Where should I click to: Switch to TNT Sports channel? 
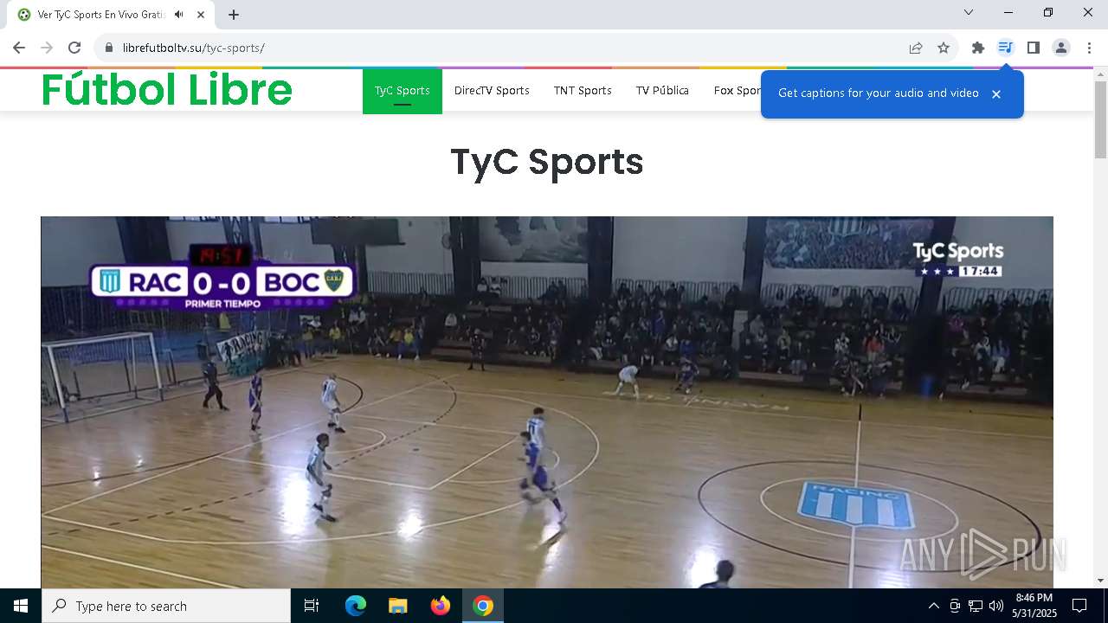click(x=583, y=90)
